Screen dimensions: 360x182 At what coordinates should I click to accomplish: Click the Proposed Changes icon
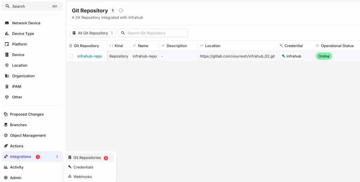pyautogui.click(x=6, y=114)
